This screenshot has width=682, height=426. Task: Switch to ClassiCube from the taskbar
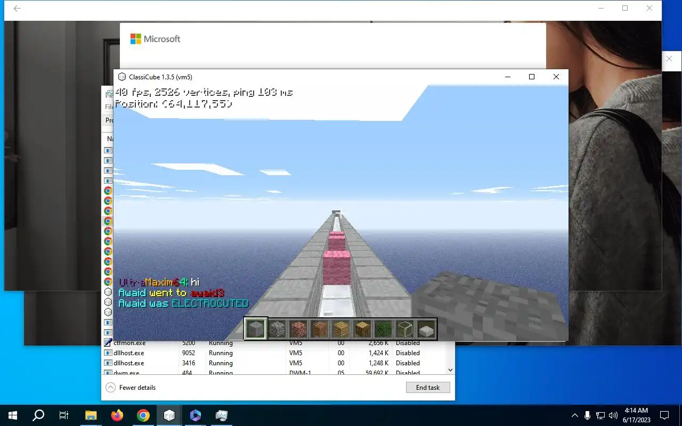169,415
